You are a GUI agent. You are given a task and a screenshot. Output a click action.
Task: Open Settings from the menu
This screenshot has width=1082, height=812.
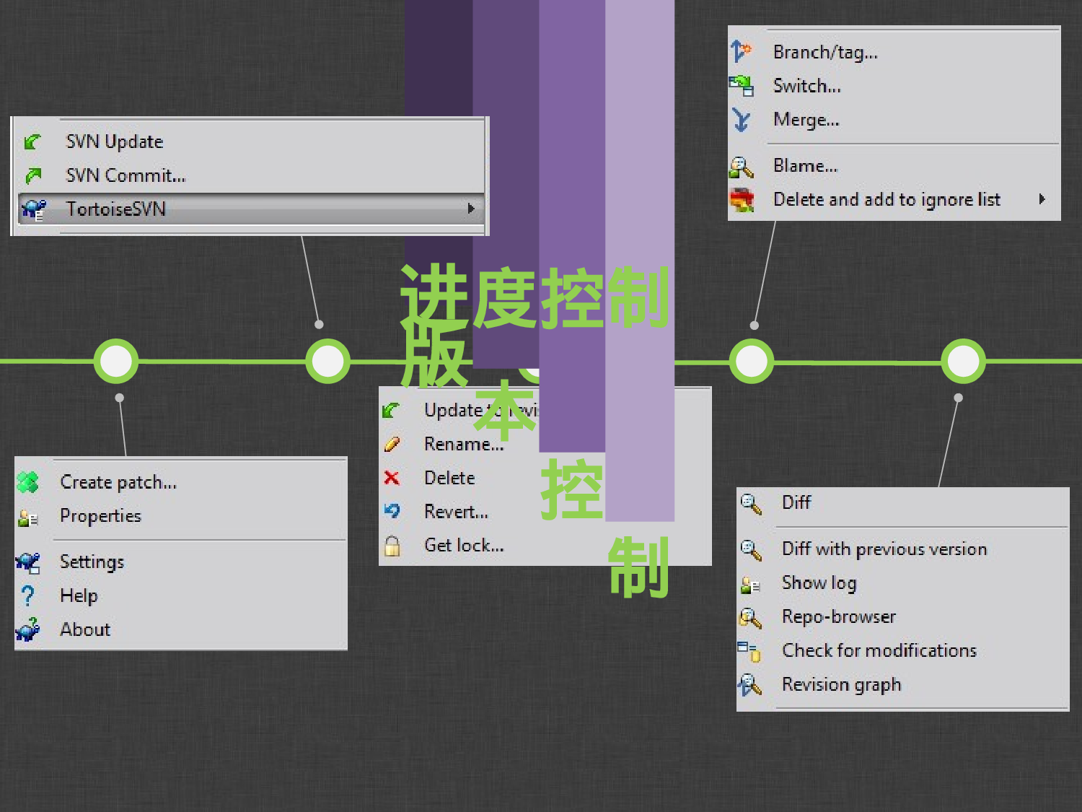[92, 562]
